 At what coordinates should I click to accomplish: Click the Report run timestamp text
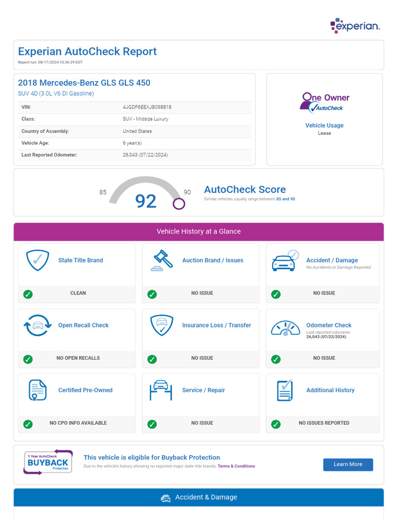coord(50,62)
